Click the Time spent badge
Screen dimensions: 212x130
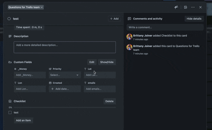(29, 27)
